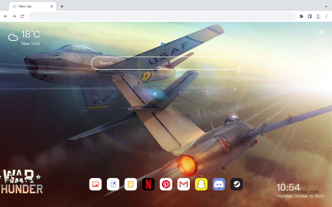The height and width of the screenshot is (207, 332).
Task: Click the New York location label
Action: pyautogui.click(x=31, y=43)
